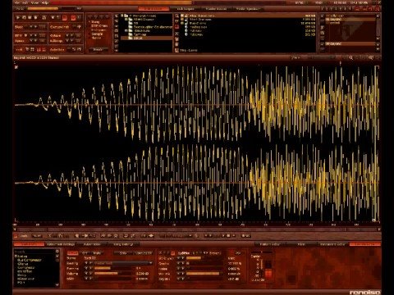
Task: Click the DSP effects list scroll-down arrow
Action: pos(57,285)
